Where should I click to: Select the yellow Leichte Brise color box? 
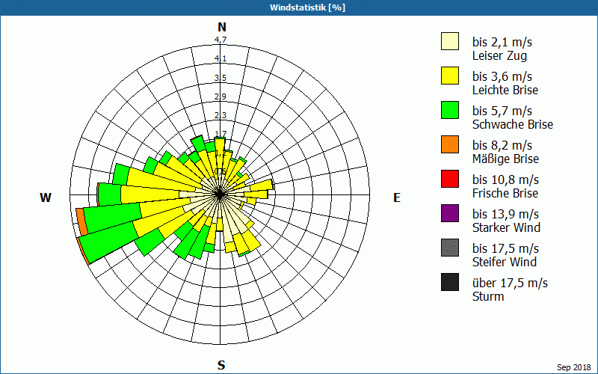(450, 76)
